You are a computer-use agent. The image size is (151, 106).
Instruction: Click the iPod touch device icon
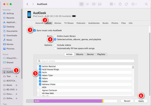click(29, 14)
